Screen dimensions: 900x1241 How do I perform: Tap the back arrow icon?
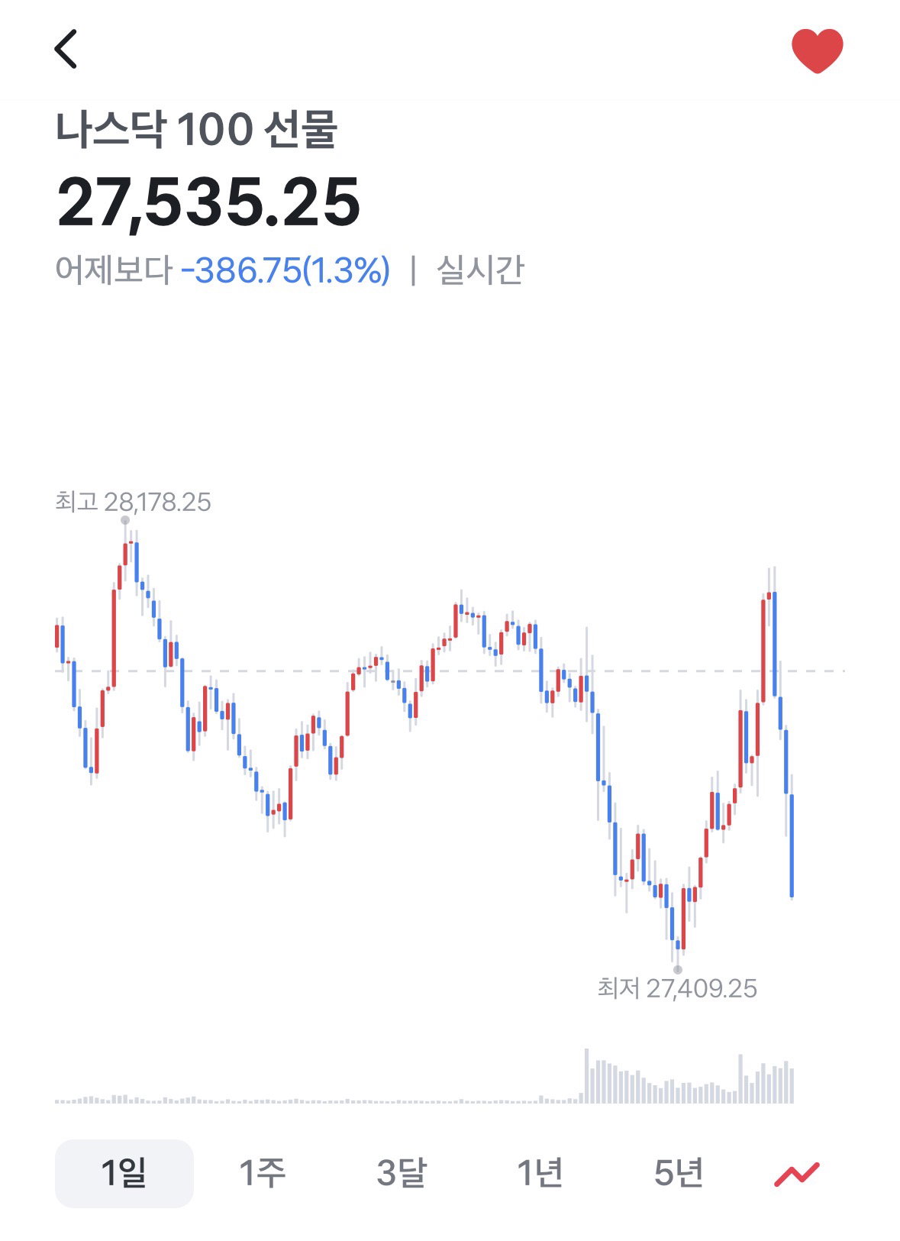pyautogui.click(x=66, y=49)
